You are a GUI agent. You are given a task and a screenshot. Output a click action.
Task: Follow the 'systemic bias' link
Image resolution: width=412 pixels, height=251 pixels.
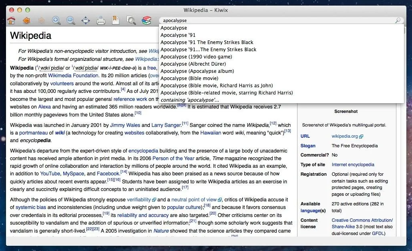[31, 207]
